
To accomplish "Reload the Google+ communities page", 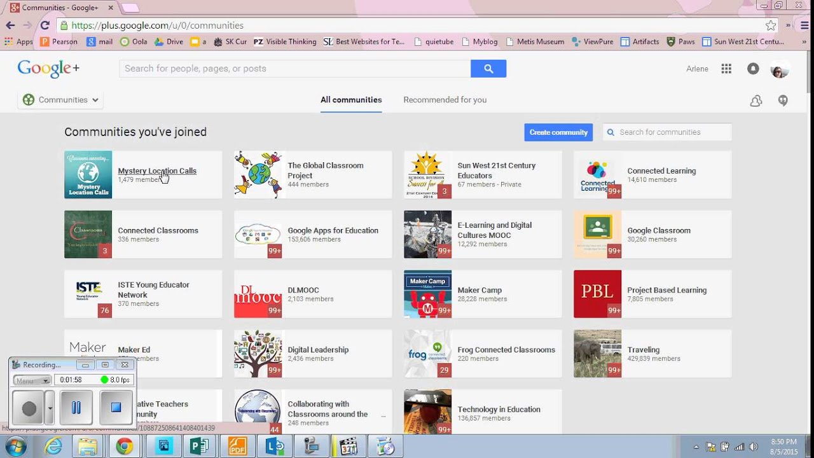I will [45, 25].
